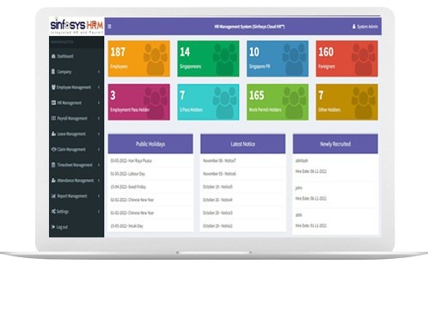Click the Vesak Day holiday row
Image resolution: width=428 pixels, height=314 pixels.
click(150, 226)
